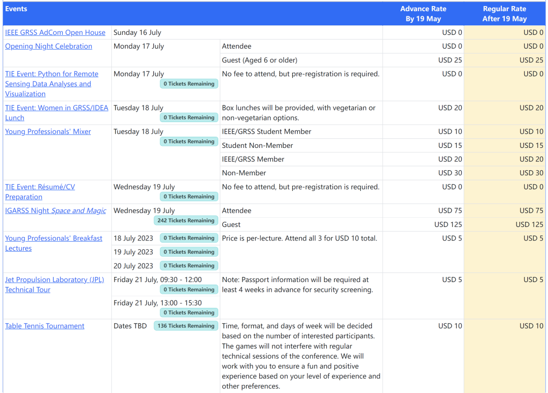
Task: Open Jet Propulsion Laboratory (JPL) Technical Tour link
Action: (54, 285)
